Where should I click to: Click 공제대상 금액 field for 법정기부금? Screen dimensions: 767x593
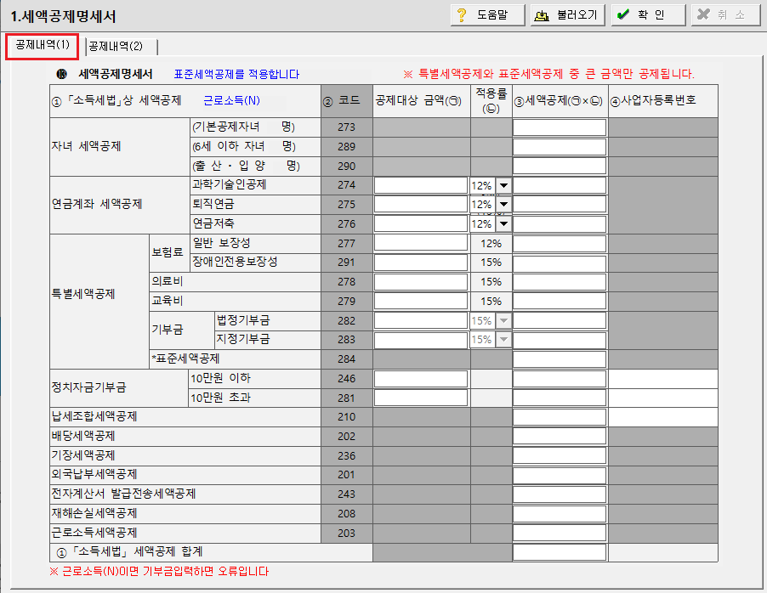point(421,321)
